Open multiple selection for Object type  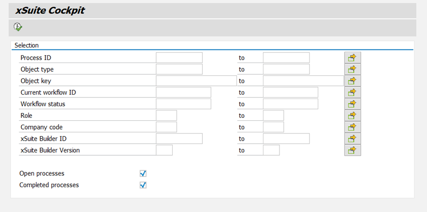click(352, 69)
